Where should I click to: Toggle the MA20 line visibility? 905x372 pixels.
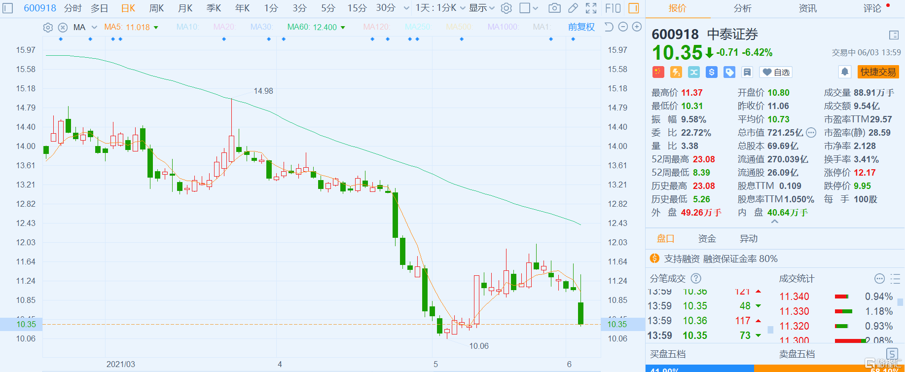(x=224, y=27)
